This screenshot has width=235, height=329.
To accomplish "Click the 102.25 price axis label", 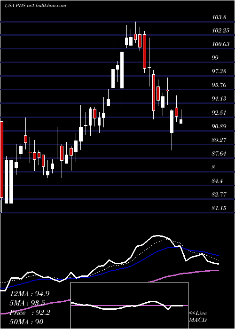I will 220,31.
